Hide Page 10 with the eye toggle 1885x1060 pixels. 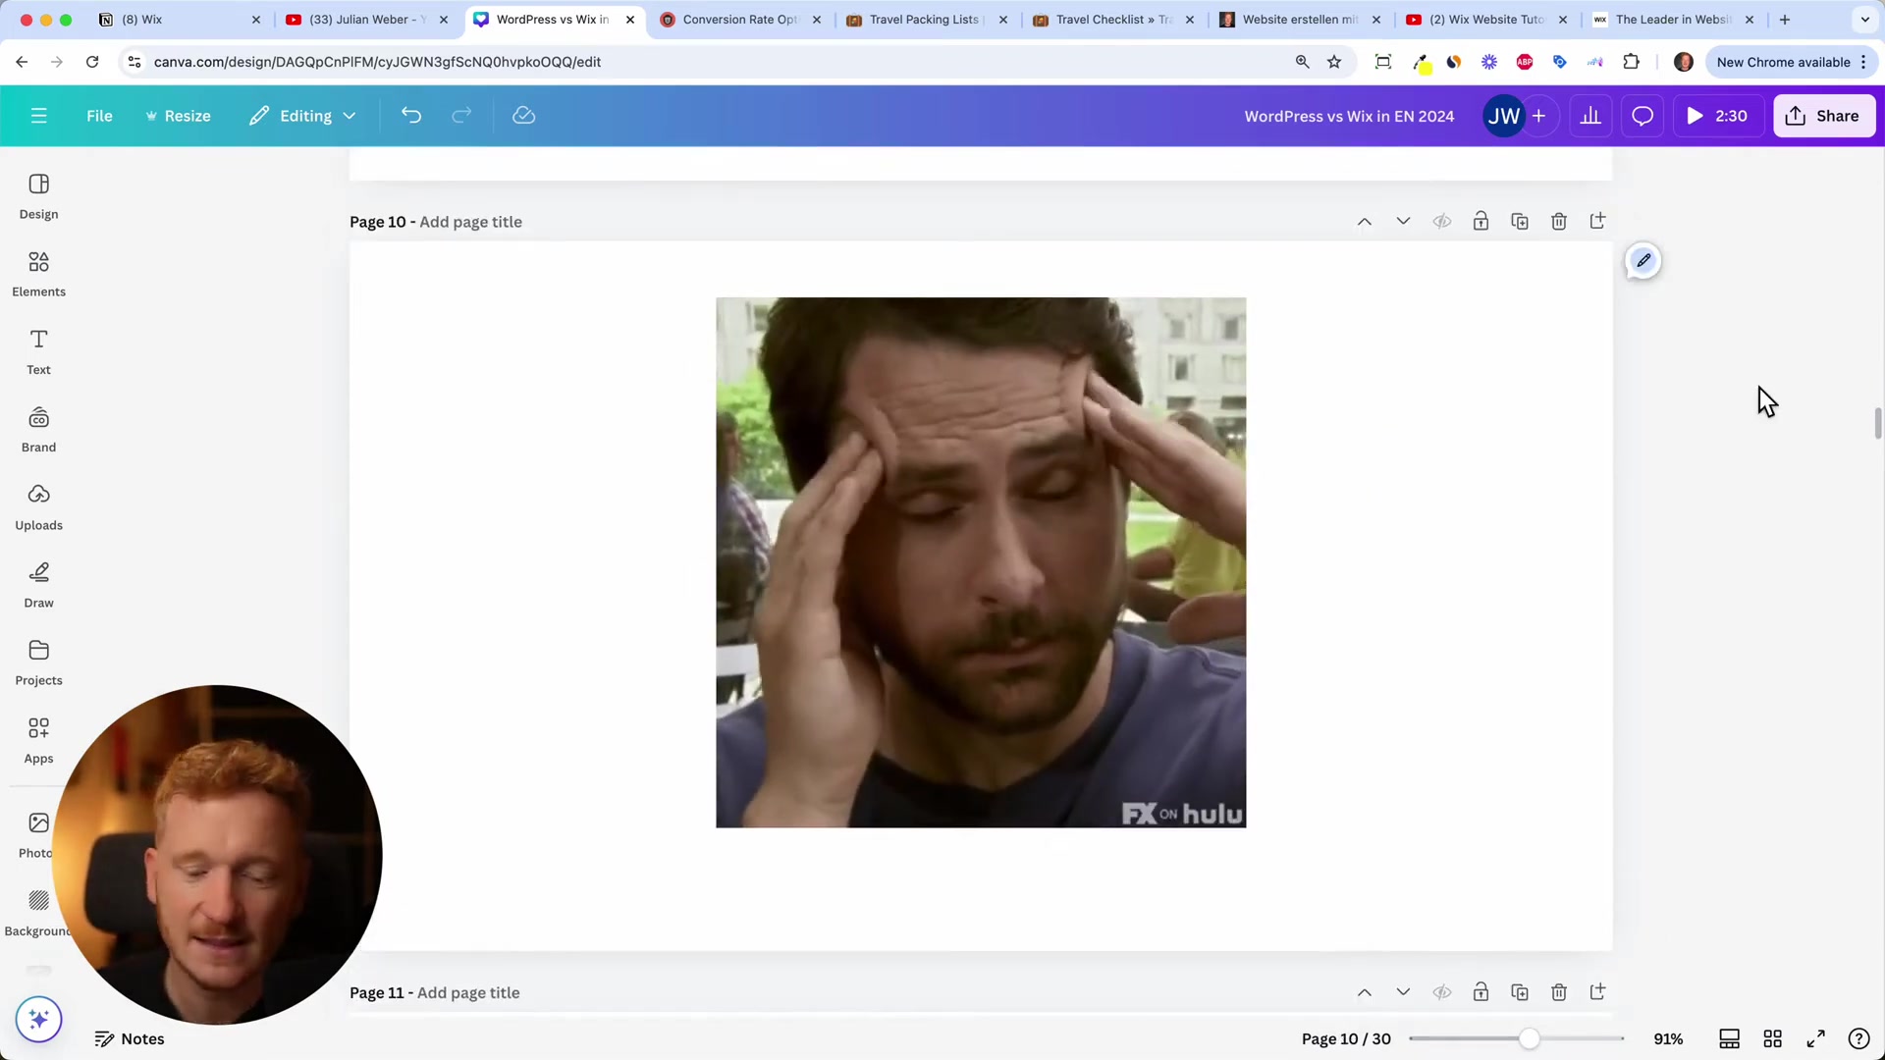(1441, 222)
